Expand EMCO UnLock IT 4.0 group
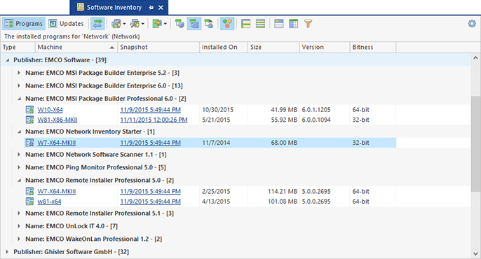The image size is (481, 259). click(19, 226)
